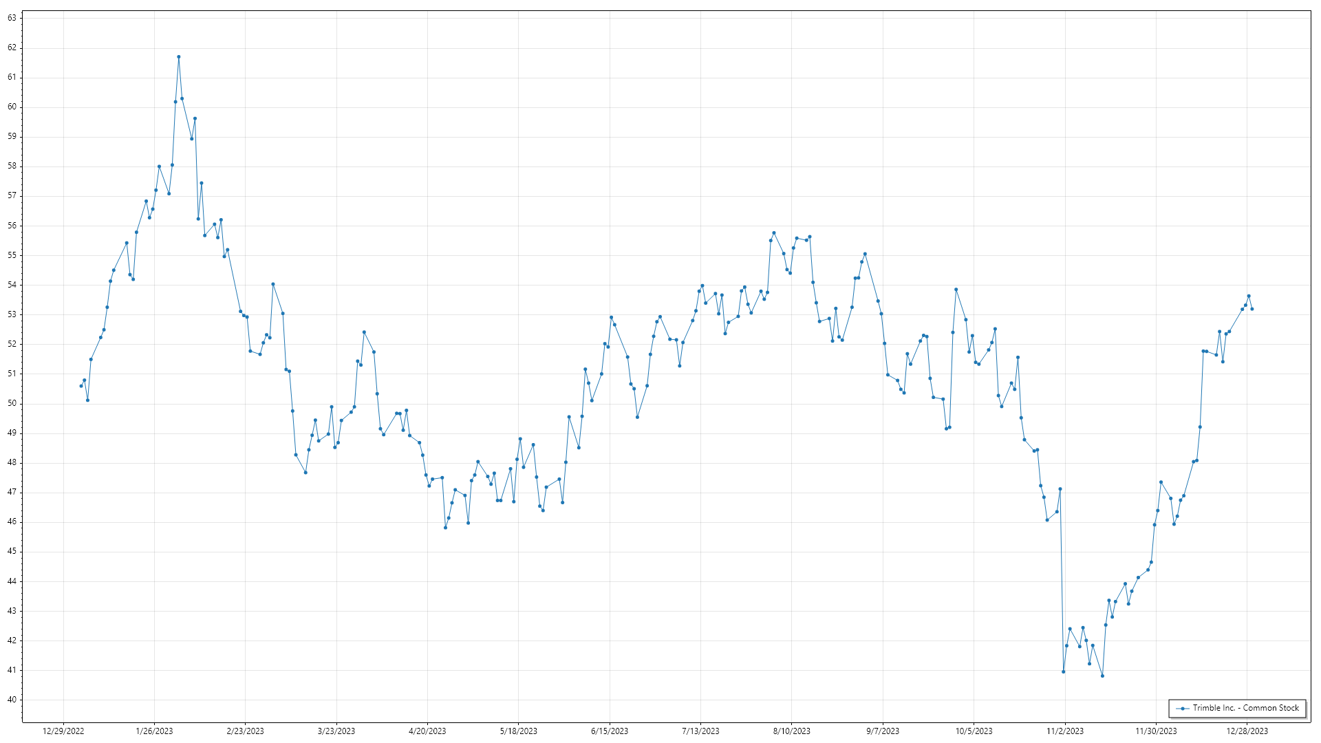Select the 1/26/2023 x-axis date label

click(154, 731)
